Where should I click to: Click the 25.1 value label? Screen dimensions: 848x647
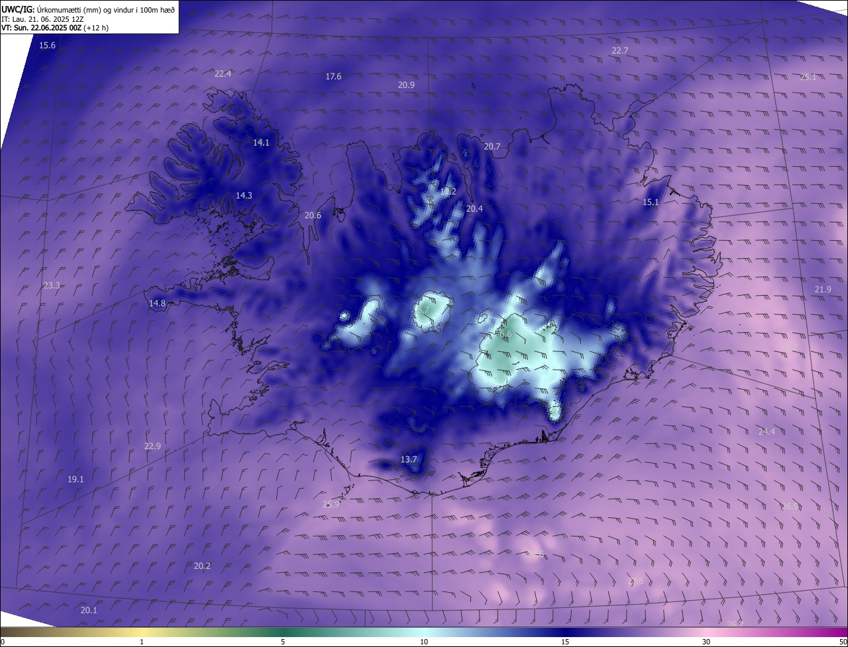point(808,77)
